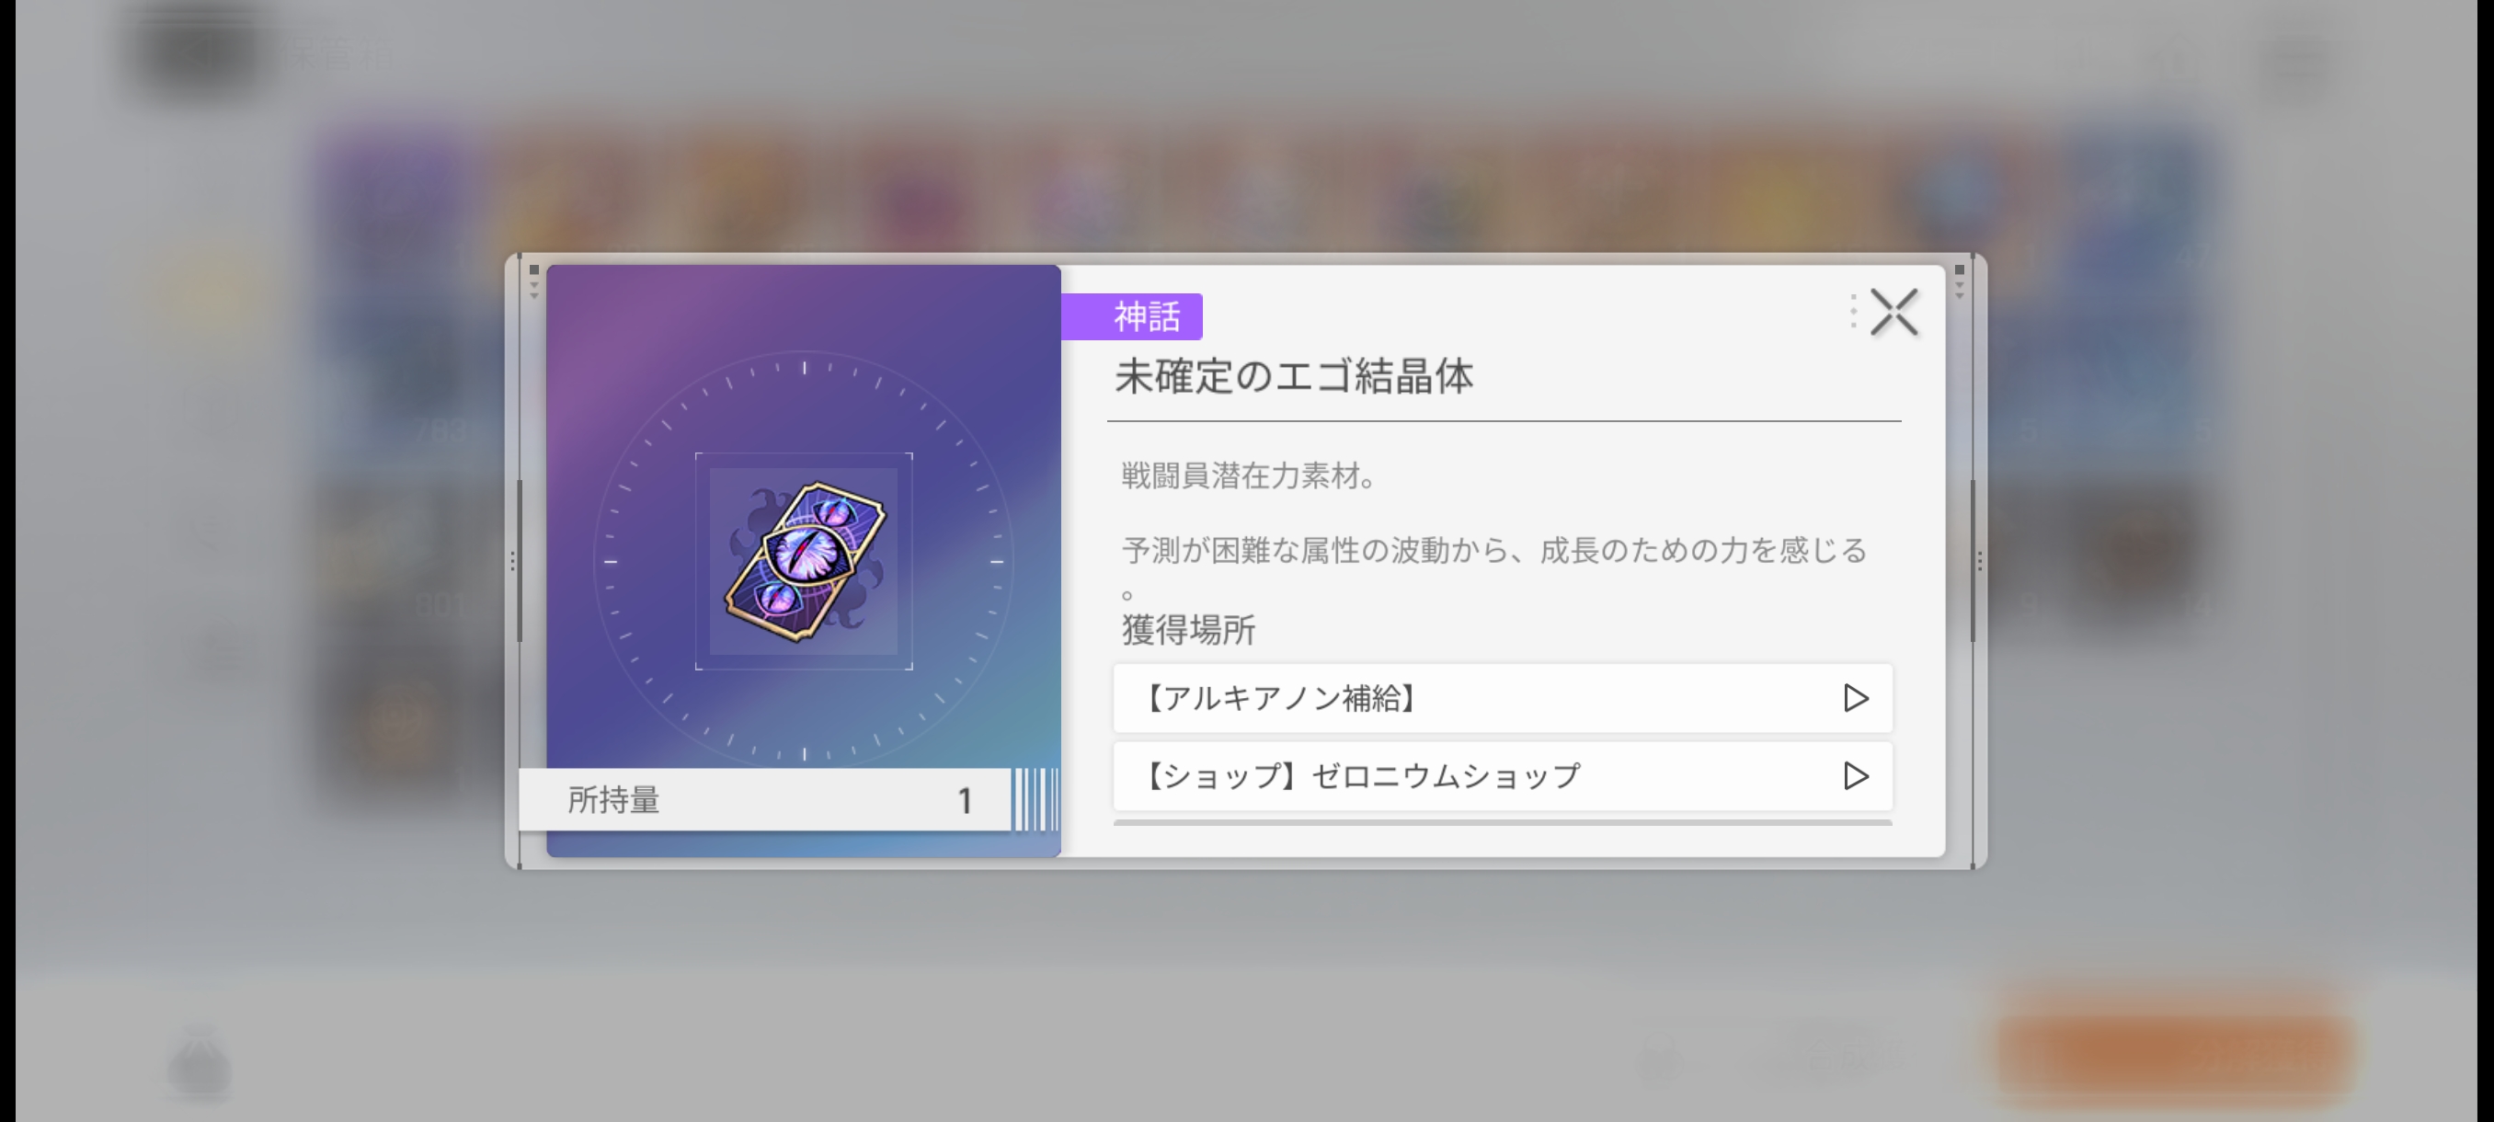Click the 獲得場所 section heading

(x=1188, y=630)
